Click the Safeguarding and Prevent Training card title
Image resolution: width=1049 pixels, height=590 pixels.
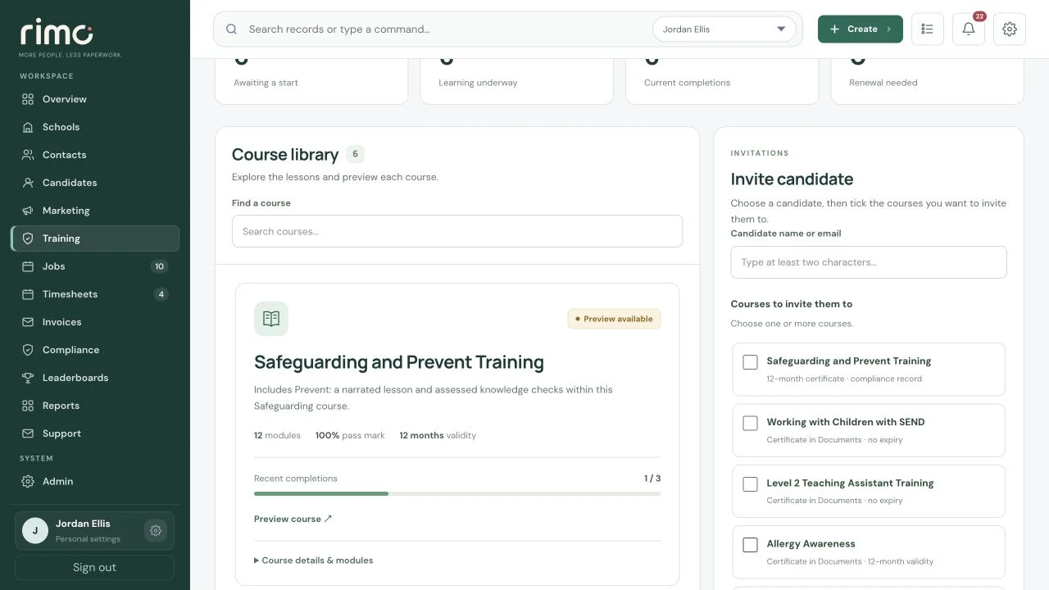coord(399,362)
